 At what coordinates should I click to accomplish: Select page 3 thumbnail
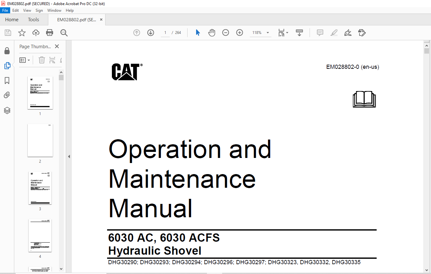pos(40,188)
